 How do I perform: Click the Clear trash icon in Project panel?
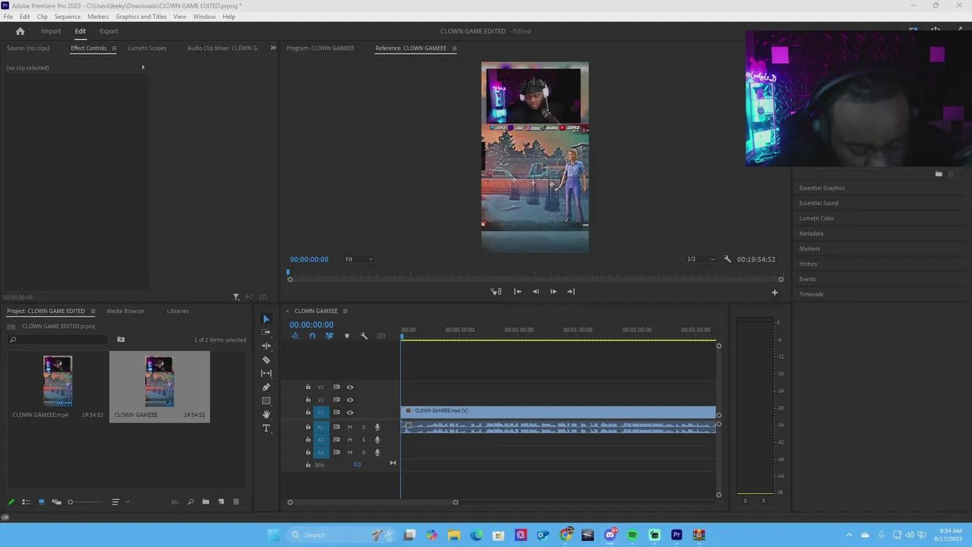click(x=236, y=501)
